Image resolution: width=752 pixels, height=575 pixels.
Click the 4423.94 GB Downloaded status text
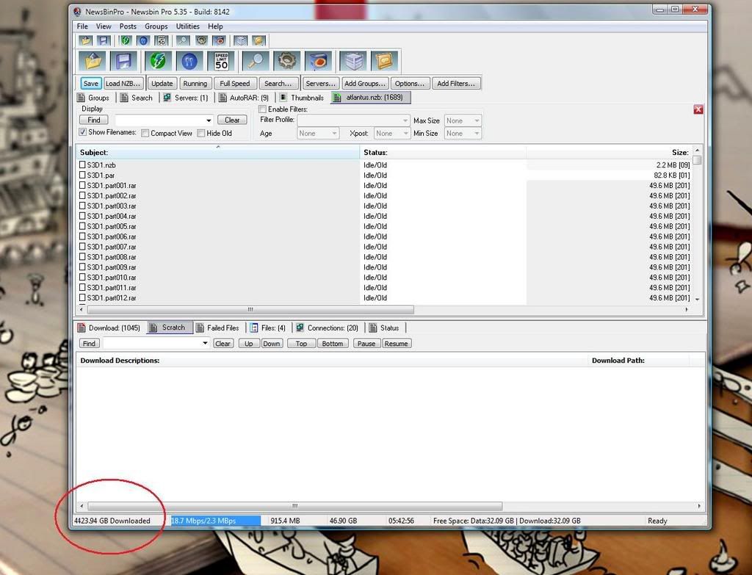112,521
